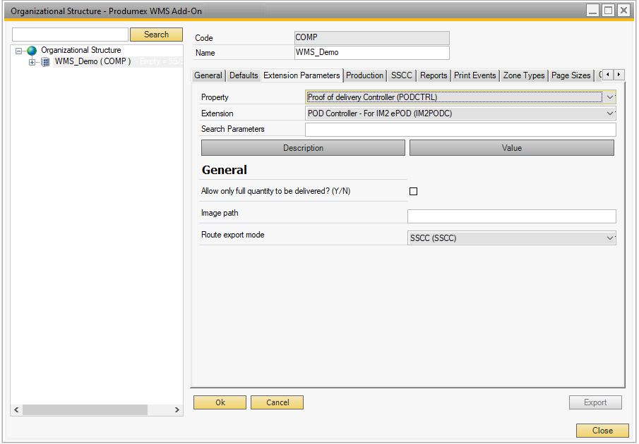Enable the full quantity delivery checkbox
Screen dimensions: 639x444
tap(413, 191)
